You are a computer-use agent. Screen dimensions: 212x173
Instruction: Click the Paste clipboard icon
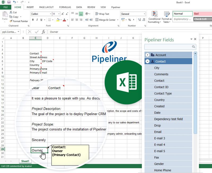pos(5,15)
